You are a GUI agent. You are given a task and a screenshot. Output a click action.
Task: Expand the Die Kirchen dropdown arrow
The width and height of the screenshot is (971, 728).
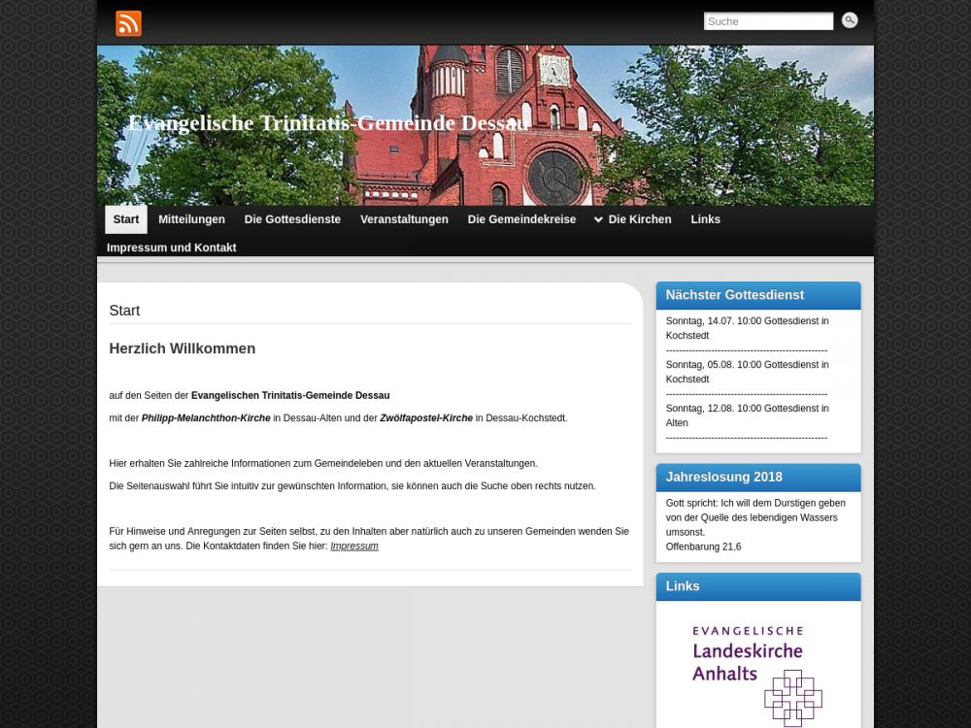click(x=598, y=220)
